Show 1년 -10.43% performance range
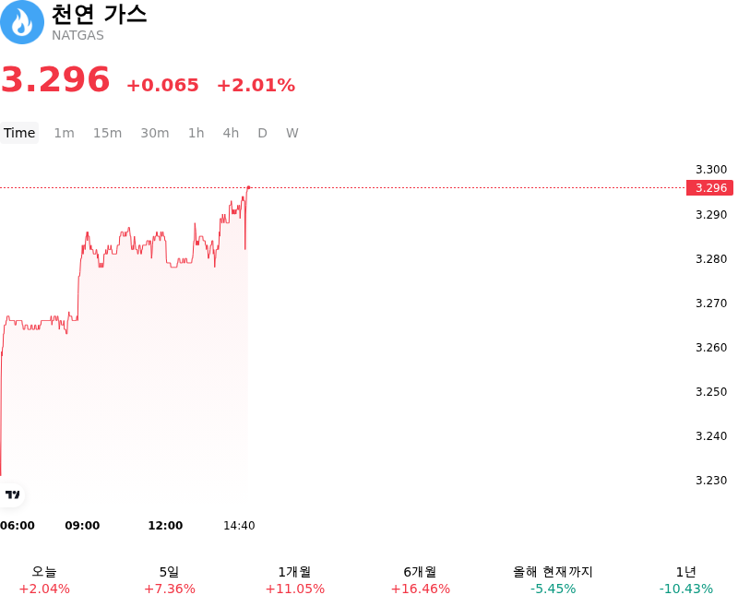This screenshot has height=607, width=738. click(x=685, y=580)
